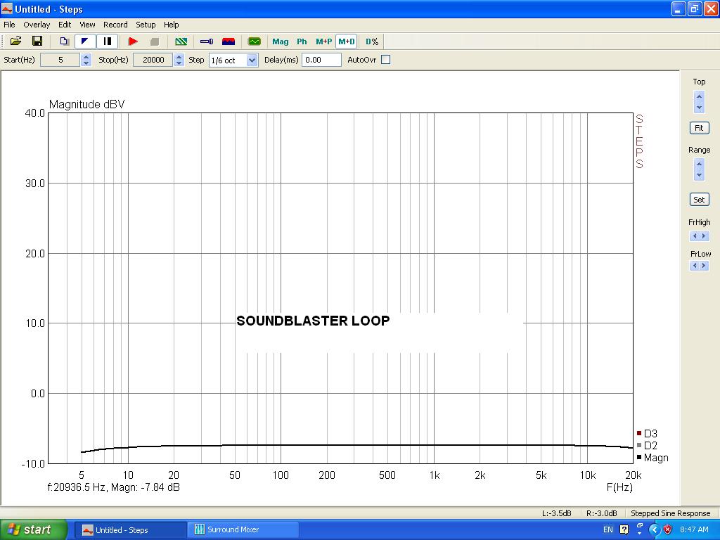
Task: Open the Help menu
Action: click(x=172, y=25)
